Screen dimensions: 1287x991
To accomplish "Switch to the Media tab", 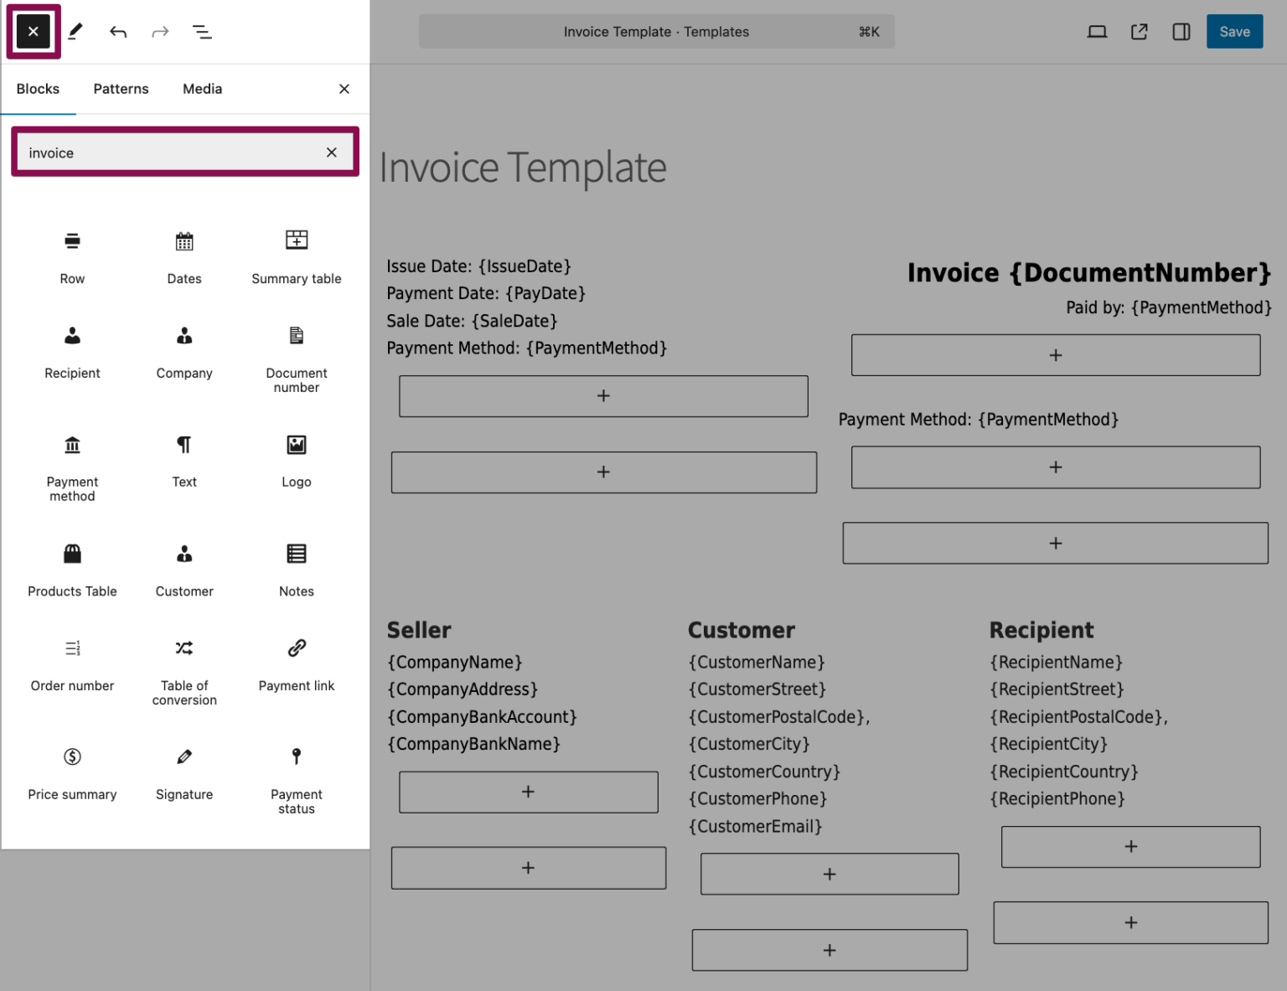I will [x=201, y=88].
